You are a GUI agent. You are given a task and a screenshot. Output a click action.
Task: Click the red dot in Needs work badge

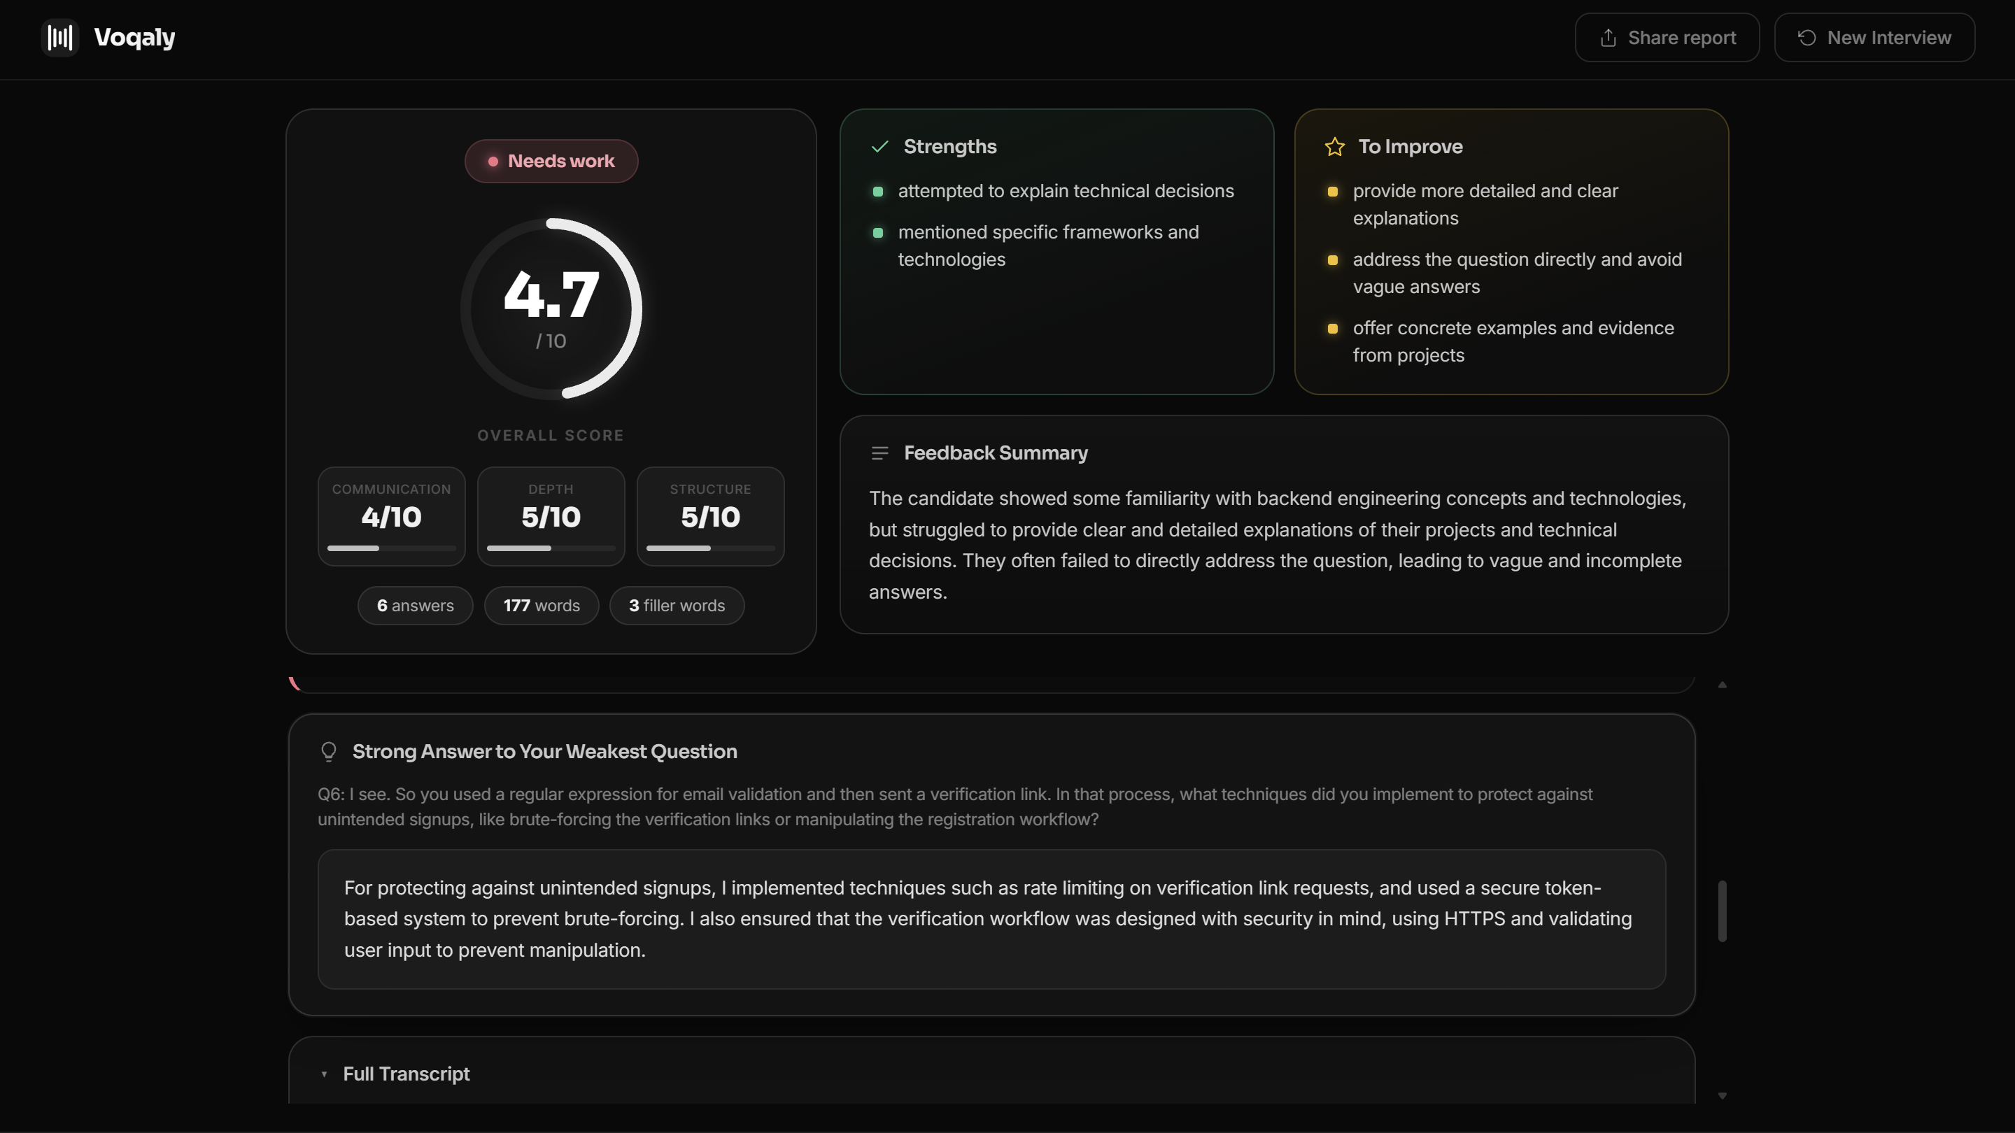coord(493,161)
